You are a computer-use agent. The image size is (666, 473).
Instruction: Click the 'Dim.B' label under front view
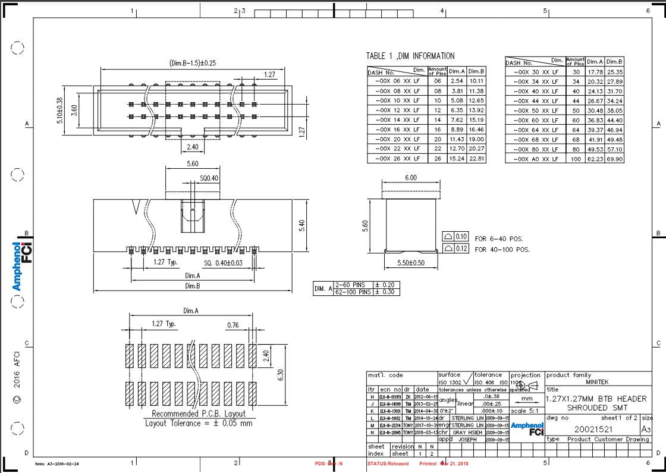[192, 286]
